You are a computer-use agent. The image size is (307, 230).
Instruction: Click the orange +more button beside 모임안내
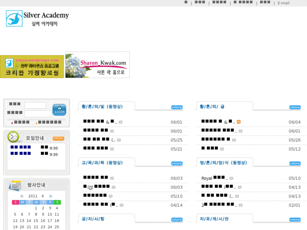coord(59,138)
